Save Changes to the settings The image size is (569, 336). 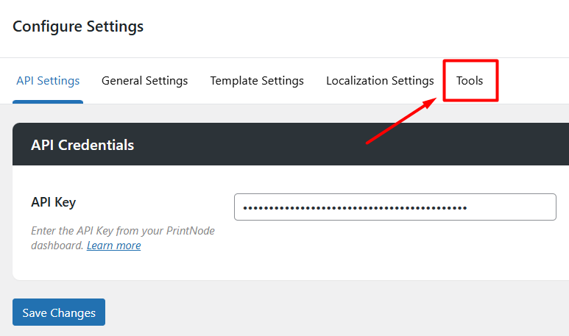[59, 312]
